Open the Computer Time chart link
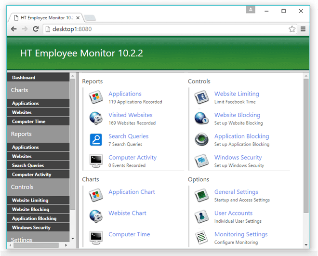This screenshot has height=256, width=318. point(129,234)
